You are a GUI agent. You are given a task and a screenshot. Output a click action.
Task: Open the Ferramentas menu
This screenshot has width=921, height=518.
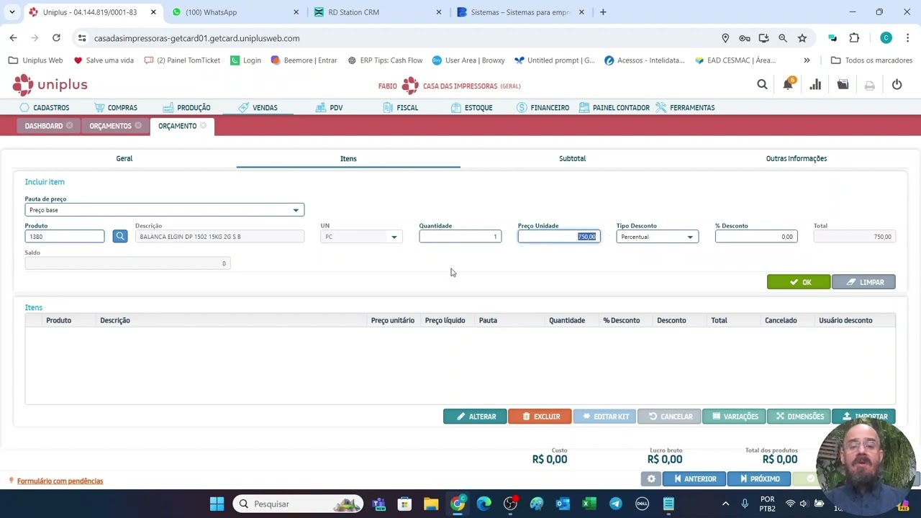point(685,108)
